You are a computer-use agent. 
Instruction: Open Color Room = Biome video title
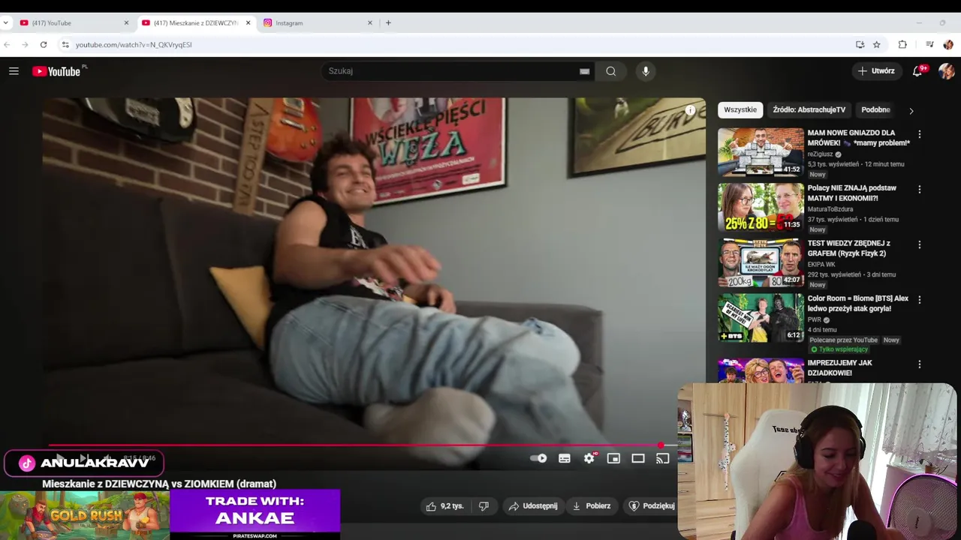(x=858, y=304)
